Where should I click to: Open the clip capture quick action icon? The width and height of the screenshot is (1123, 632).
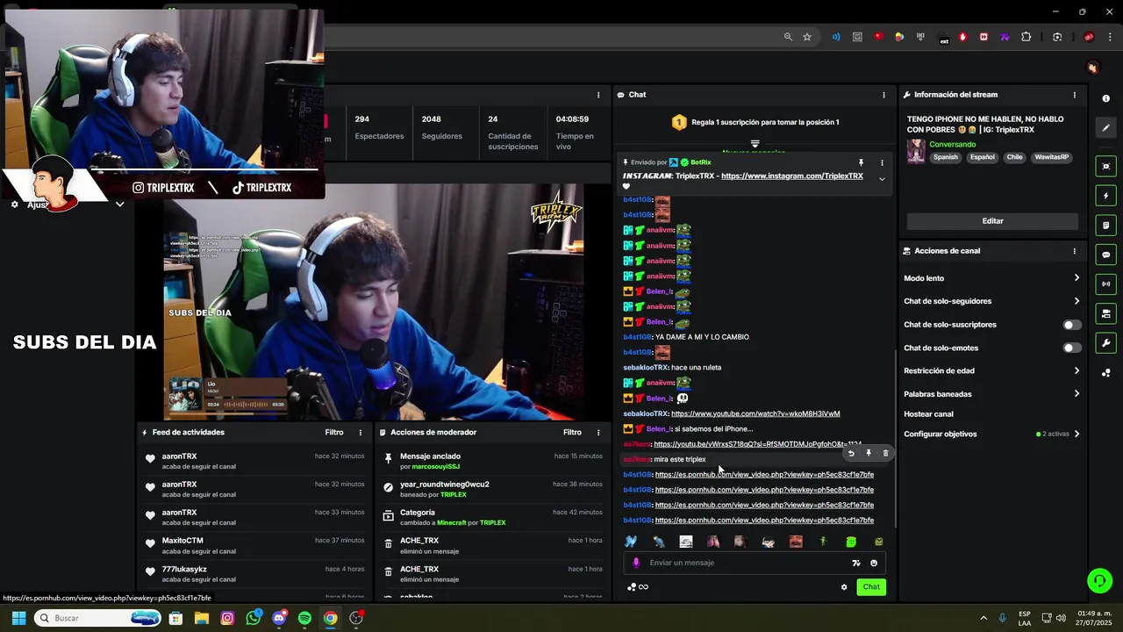(x=1105, y=167)
